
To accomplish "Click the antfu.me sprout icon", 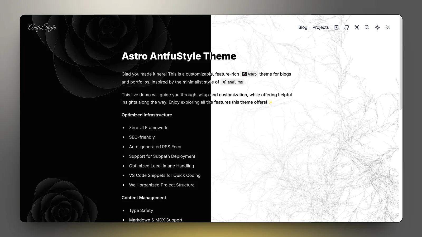I will tap(224, 82).
